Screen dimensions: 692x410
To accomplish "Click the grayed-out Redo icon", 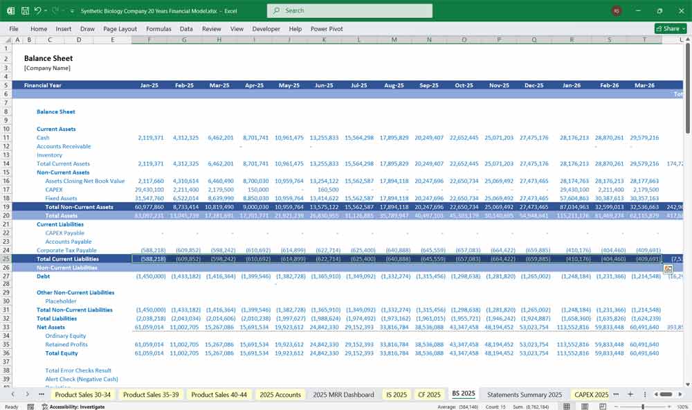I will (x=54, y=10).
